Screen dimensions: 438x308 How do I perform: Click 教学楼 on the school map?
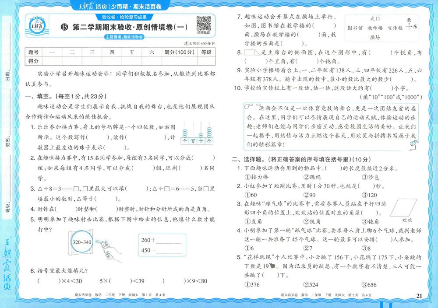[375, 28]
